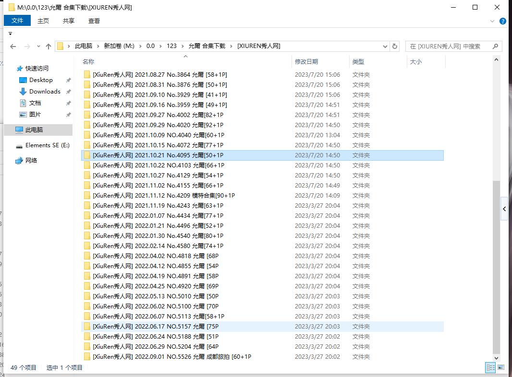Switch to large thumbnails view icon
Image resolution: width=512 pixels, height=377 pixels.
point(501,367)
